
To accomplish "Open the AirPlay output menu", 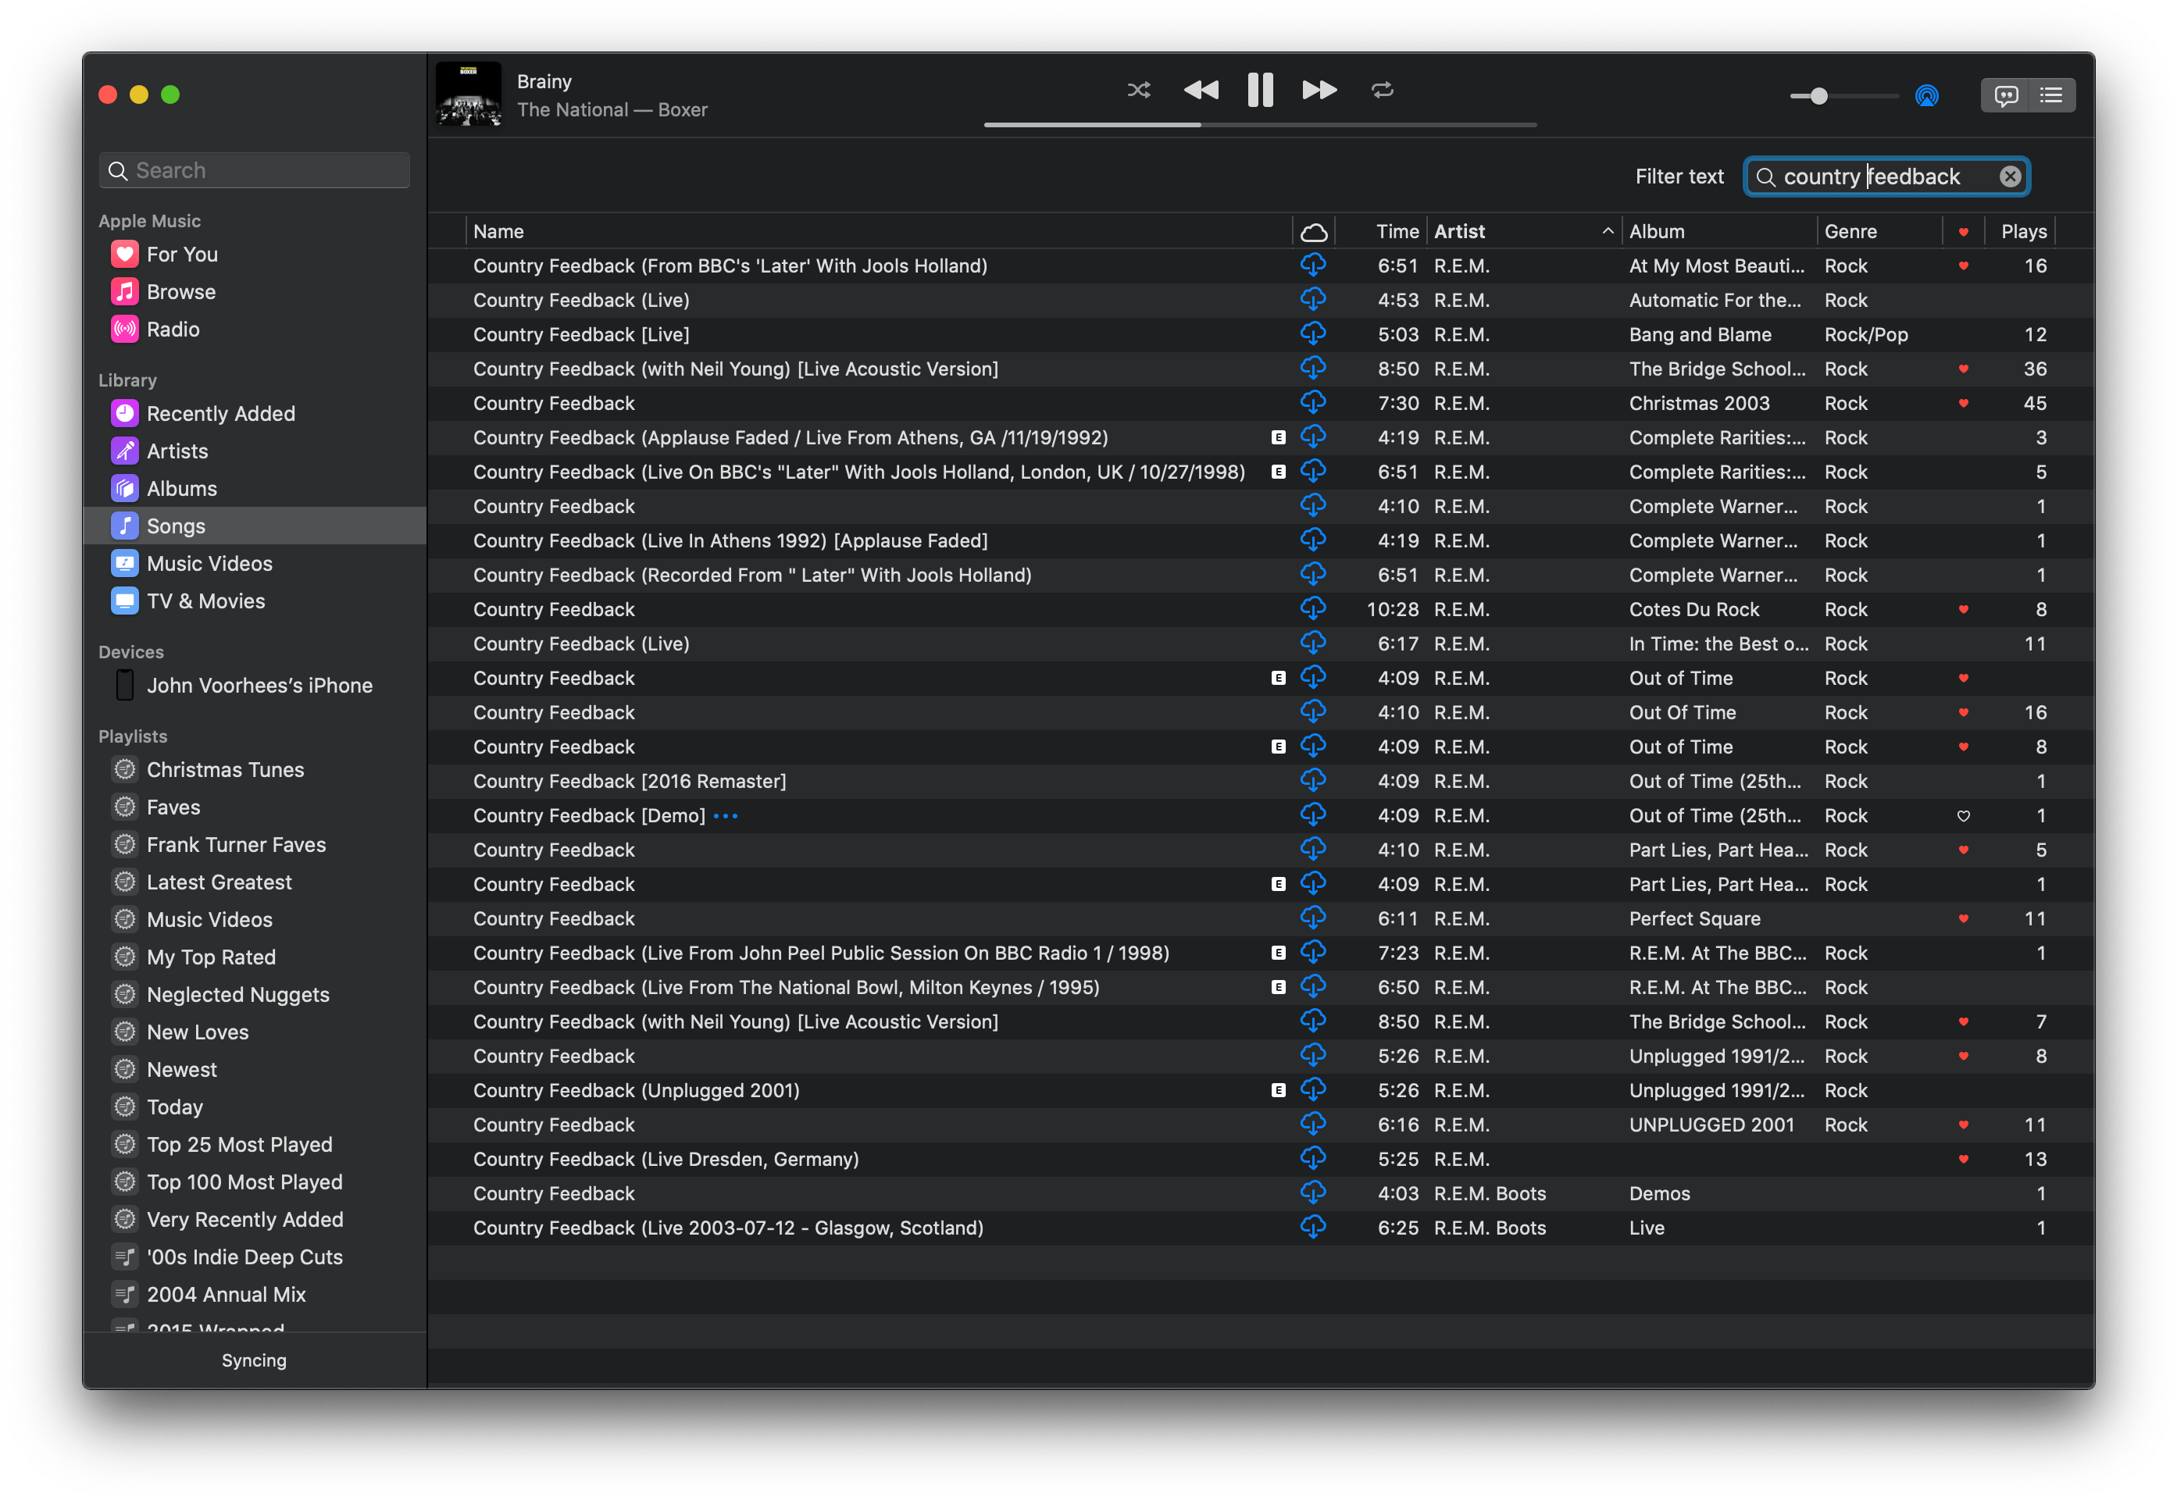I will coord(1926,96).
